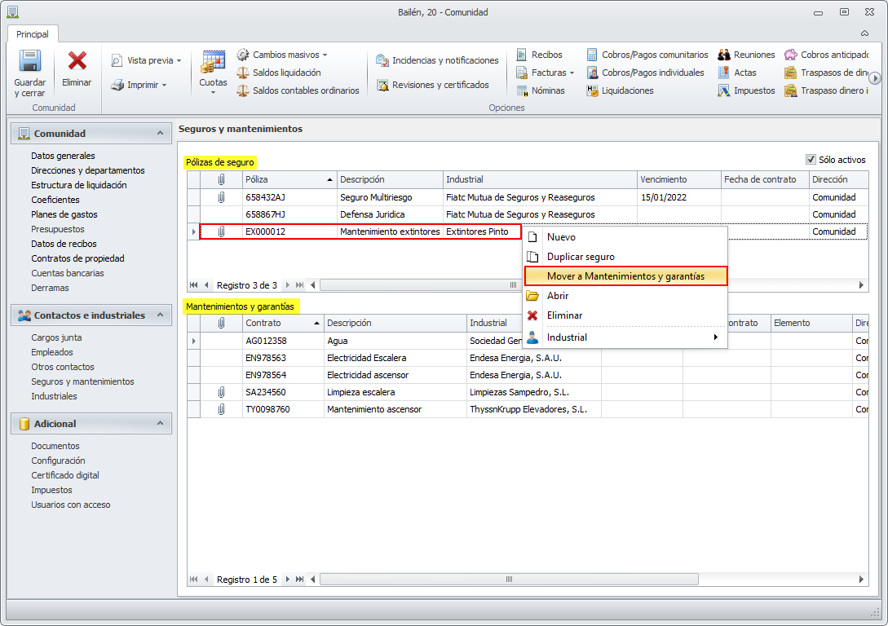Collapse the Adicional sidebar section
888x626 pixels.
160,423
